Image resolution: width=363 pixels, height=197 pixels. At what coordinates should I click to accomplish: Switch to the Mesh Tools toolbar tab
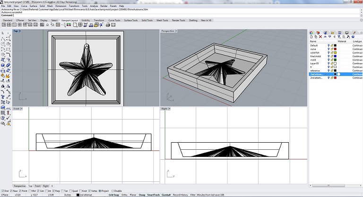[x=162, y=21]
